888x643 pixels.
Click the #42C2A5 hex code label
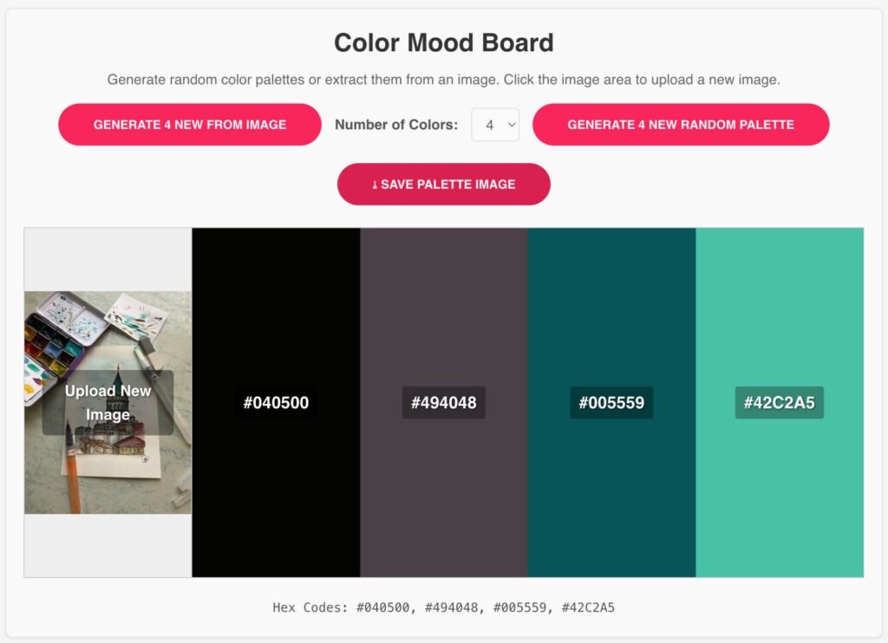[x=780, y=403]
